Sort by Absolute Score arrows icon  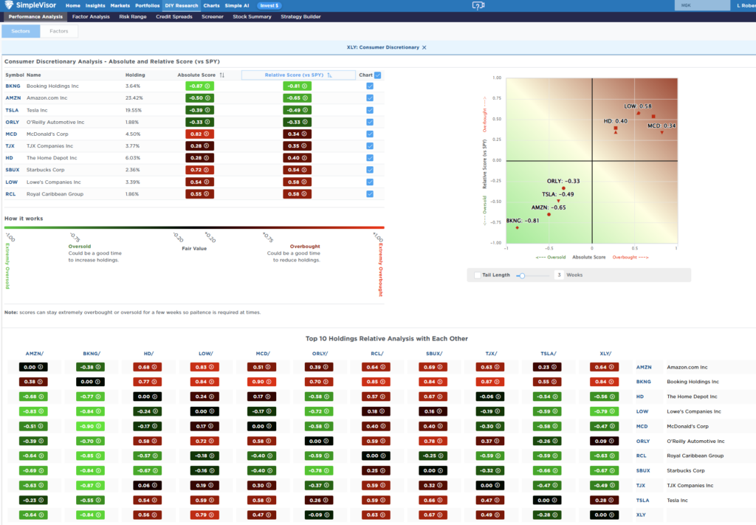click(x=222, y=75)
